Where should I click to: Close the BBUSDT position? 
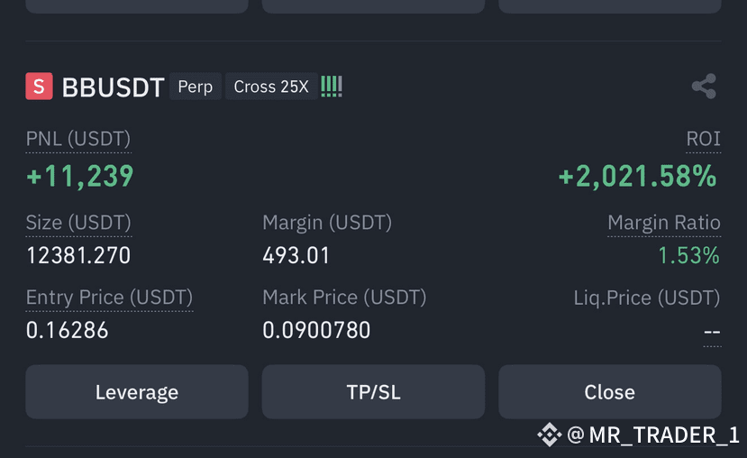coord(610,392)
